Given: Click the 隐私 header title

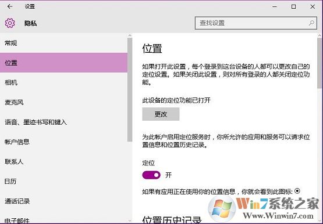Looking at the screenshot, I should click(x=31, y=23).
